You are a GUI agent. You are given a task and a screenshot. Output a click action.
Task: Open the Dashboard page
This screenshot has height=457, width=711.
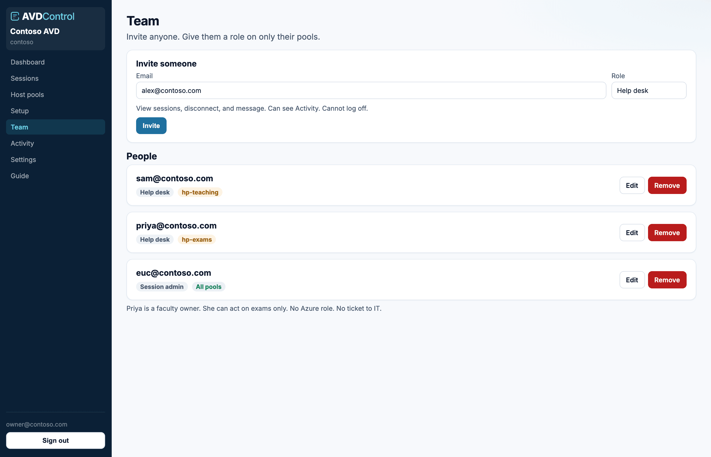point(56,62)
